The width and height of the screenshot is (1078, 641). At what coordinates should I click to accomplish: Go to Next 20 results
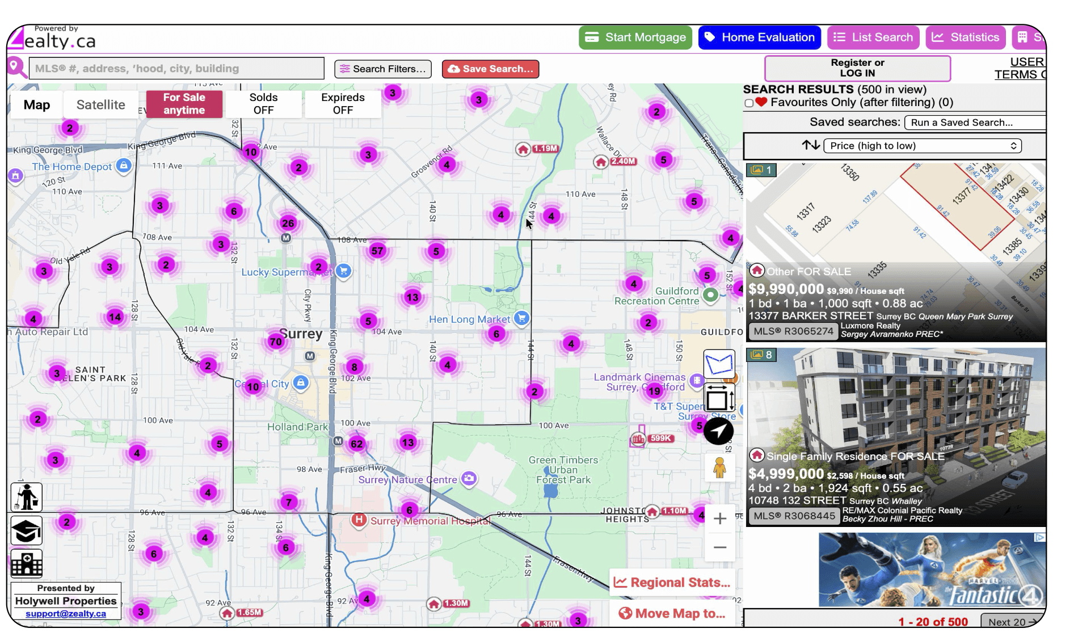click(1013, 622)
